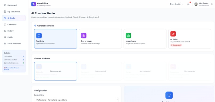215x102 pixels.
Task: Select Text + Image generation mode card
Action: 100,39
